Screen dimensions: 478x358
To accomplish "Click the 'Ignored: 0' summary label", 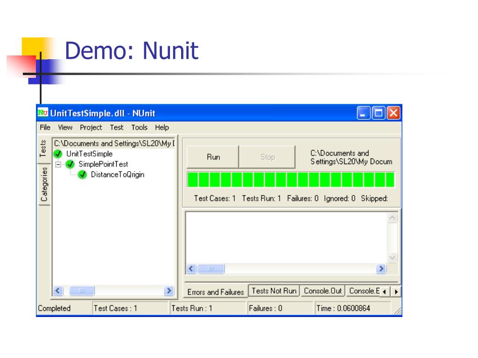I will (340, 199).
